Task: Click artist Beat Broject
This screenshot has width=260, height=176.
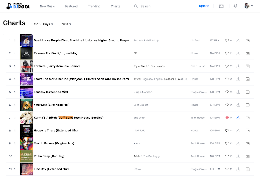Action: click(141, 105)
